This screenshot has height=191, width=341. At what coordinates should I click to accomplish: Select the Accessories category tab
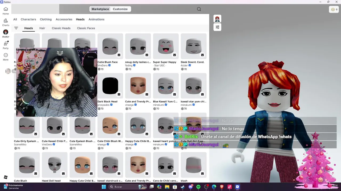(64, 19)
